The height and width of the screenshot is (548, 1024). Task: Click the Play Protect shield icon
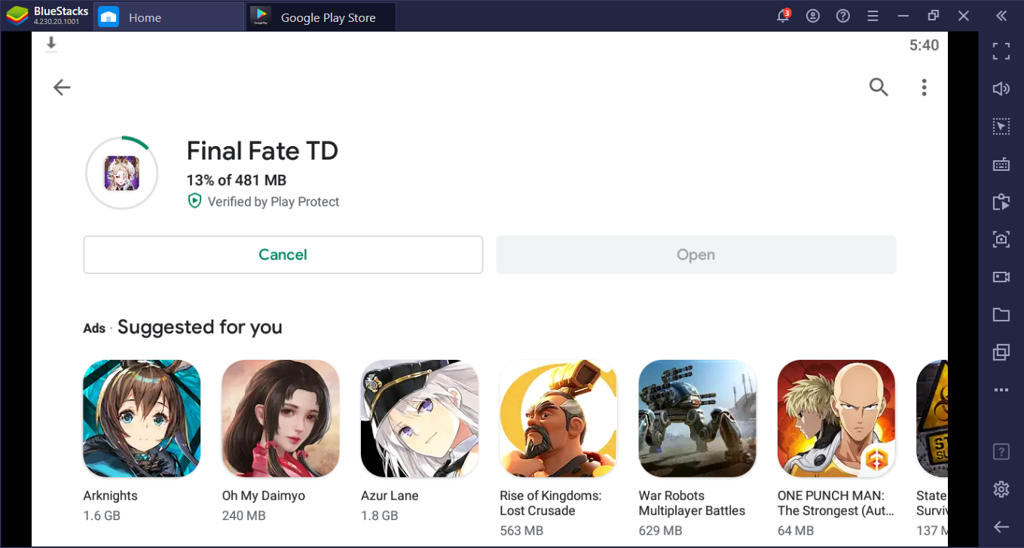click(194, 201)
